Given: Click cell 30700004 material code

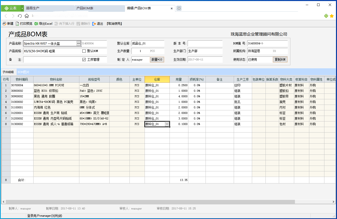Looking at the screenshot, I should click(22, 85).
